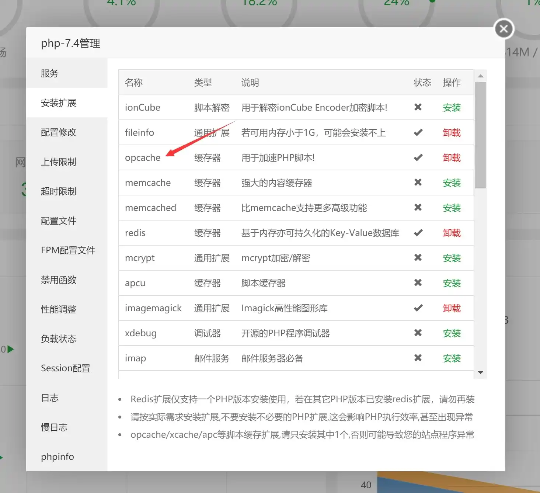Open the Session配置 section
Image resolution: width=540 pixels, height=493 pixels.
65,368
